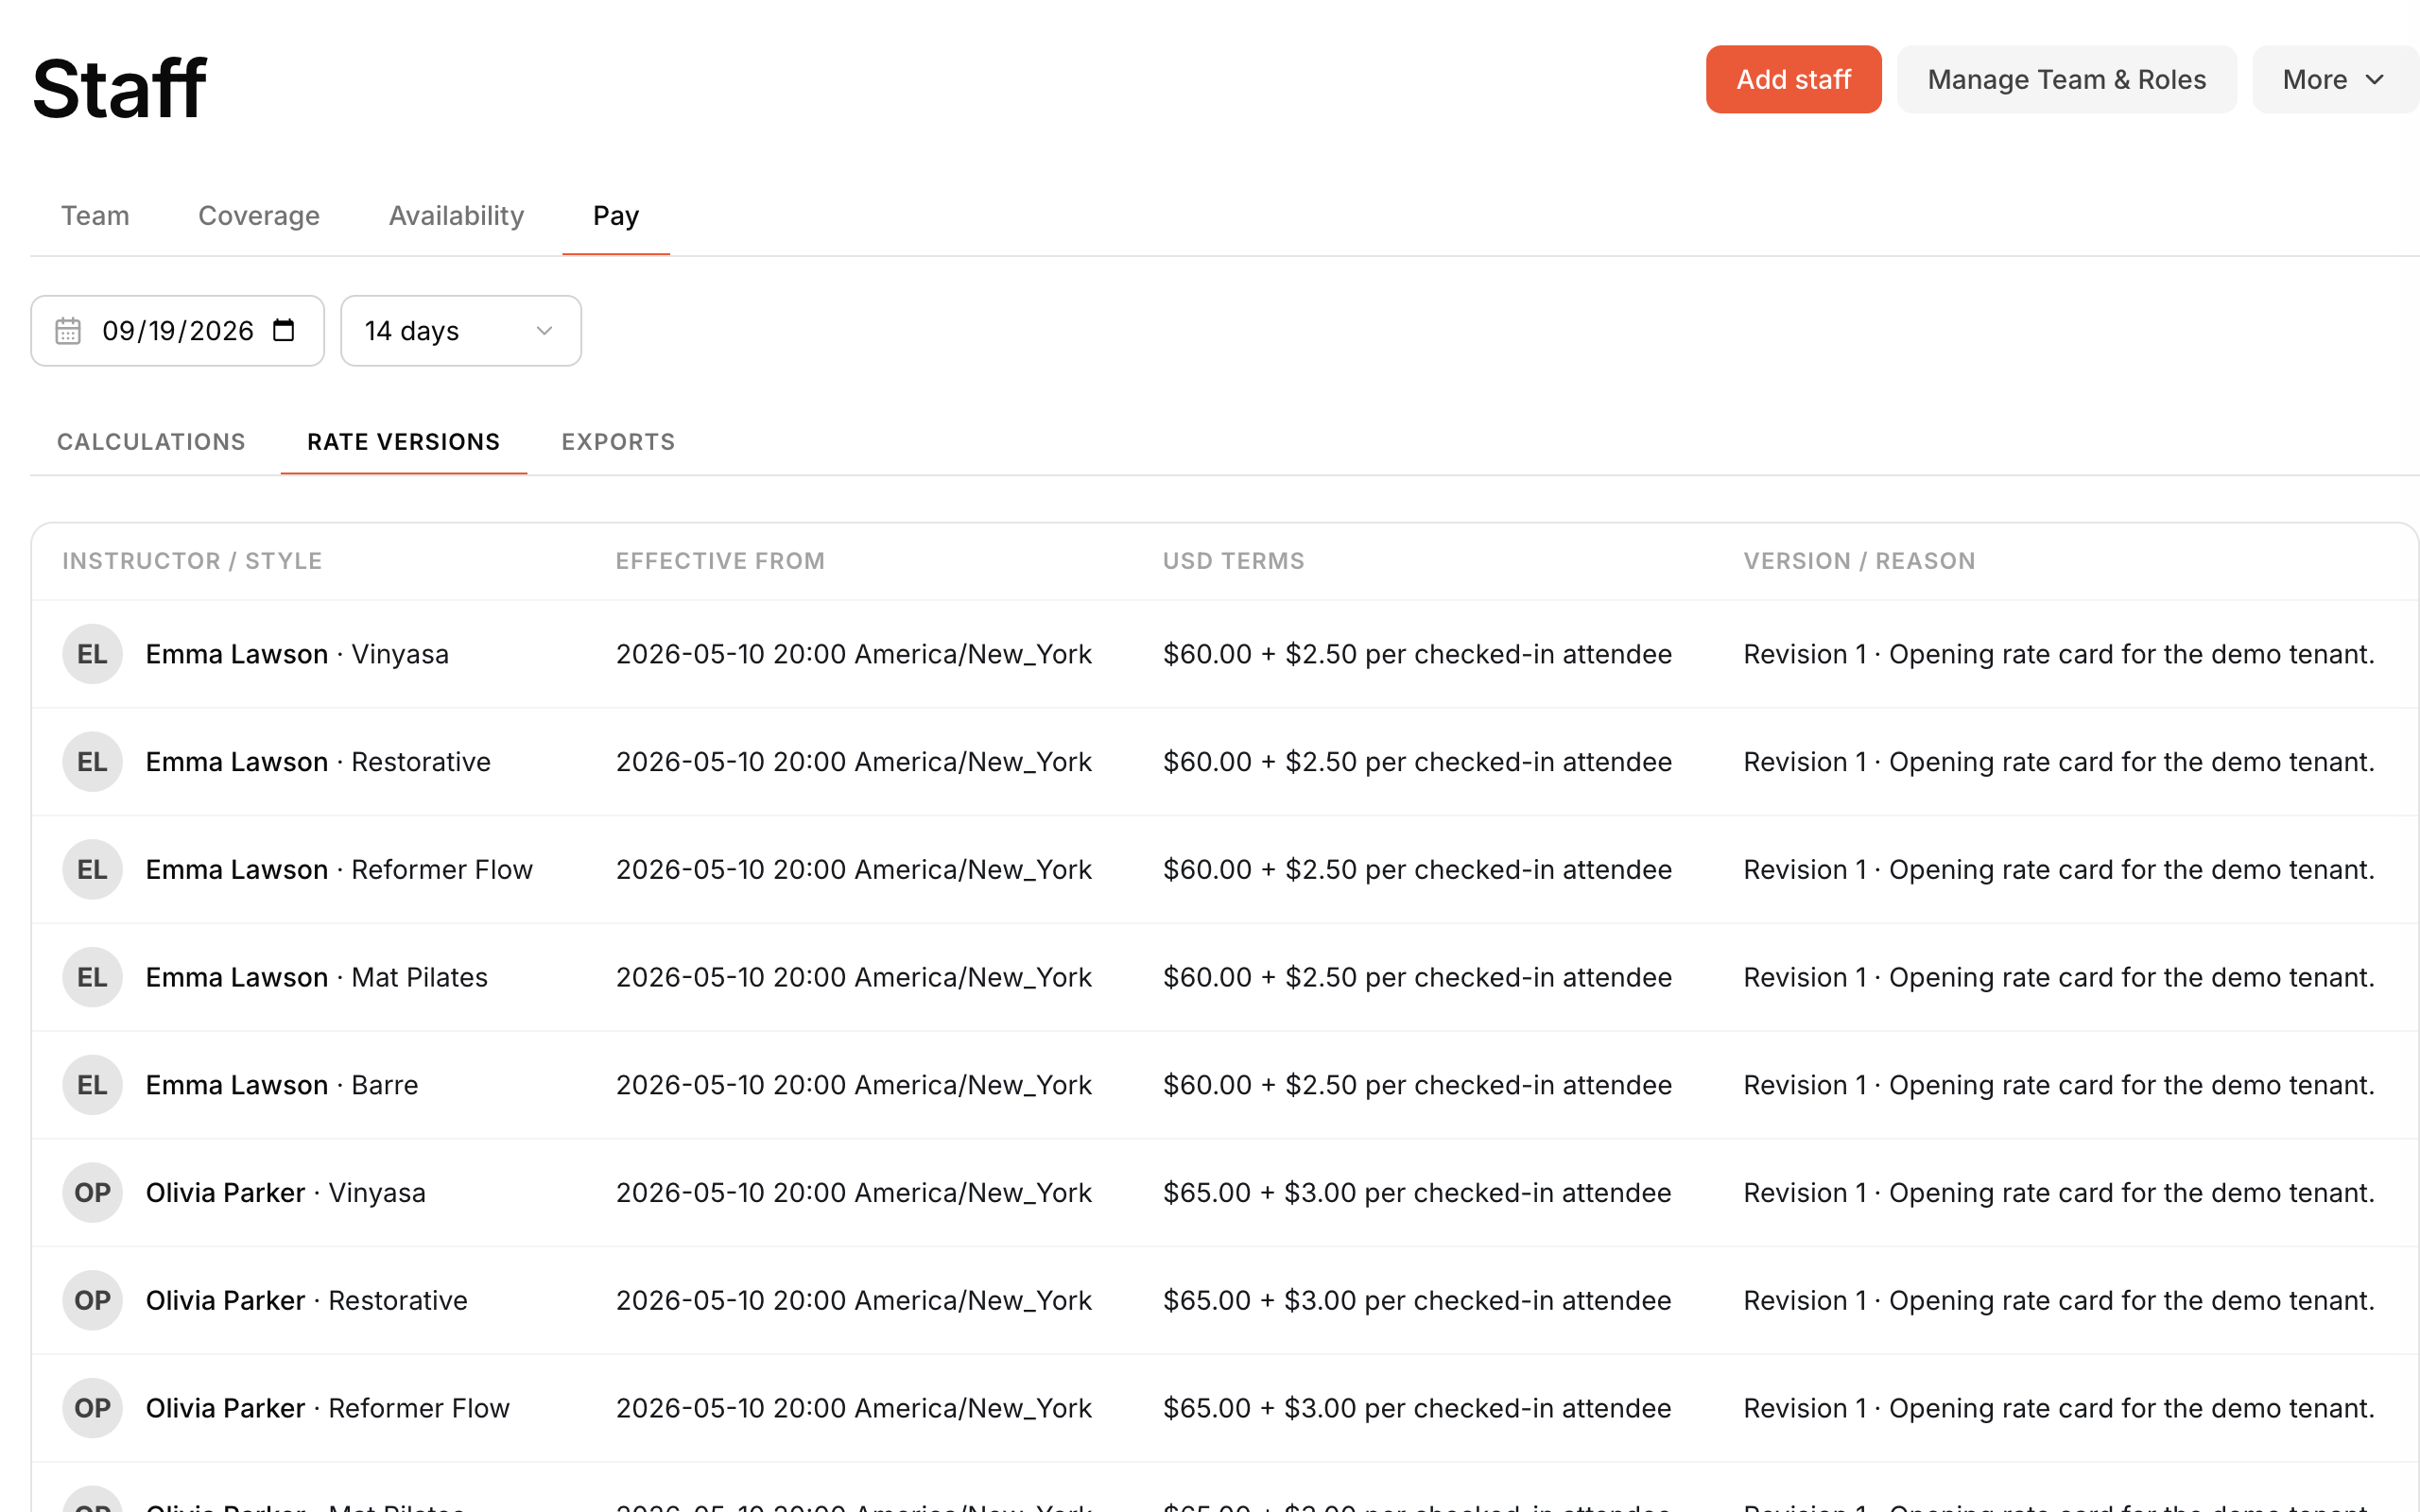Open Manage Team & Roles
2420x1512 pixels.
(x=2067, y=79)
